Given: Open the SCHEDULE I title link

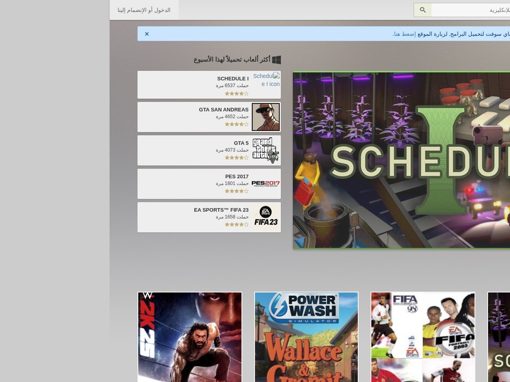Looking at the screenshot, I should pyautogui.click(x=233, y=78).
